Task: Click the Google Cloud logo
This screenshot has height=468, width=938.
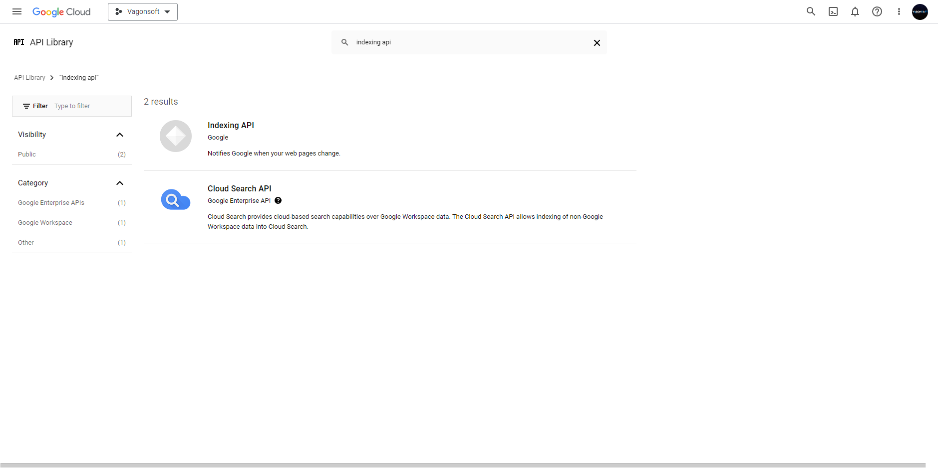Action: (x=61, y=12)
